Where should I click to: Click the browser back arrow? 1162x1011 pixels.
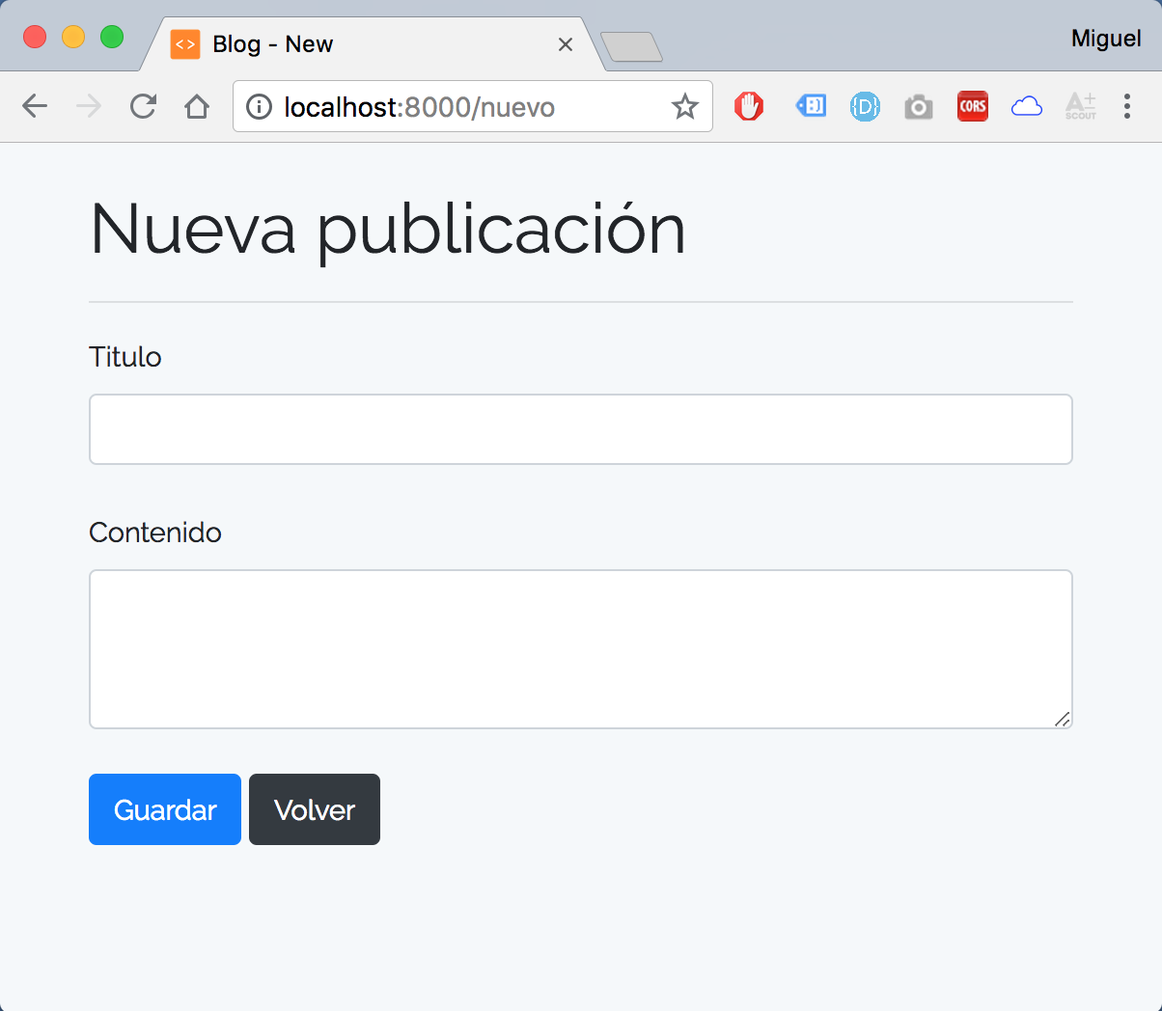tap(35, 106)
